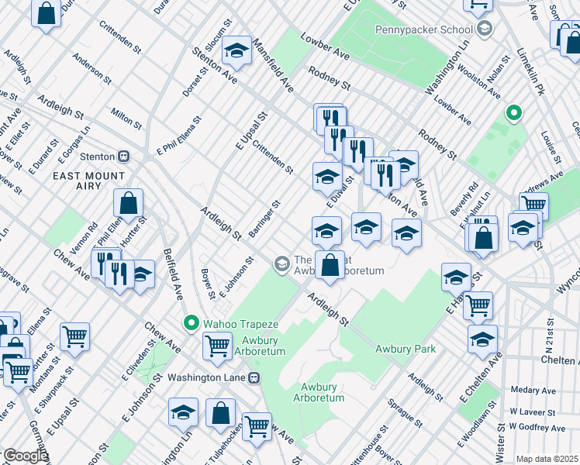Click the Vernon Rd street label
The image size is (580, 465).
[x=84, y=238]
